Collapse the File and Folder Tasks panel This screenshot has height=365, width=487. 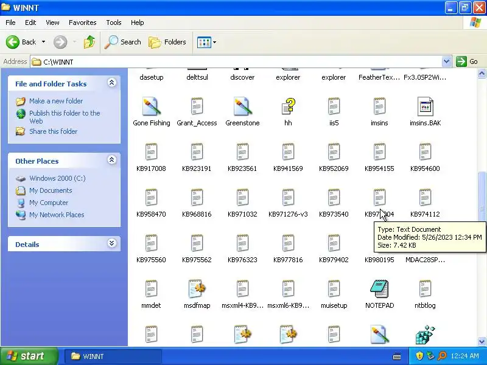coord(112,83)
